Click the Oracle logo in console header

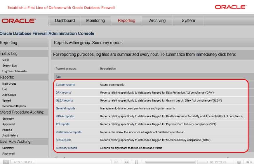19,21
